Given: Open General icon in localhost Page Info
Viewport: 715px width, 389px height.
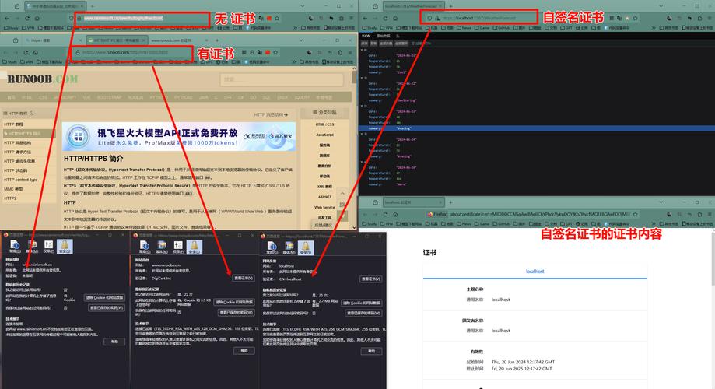Looking at the screenshot, I should (272, 247).
